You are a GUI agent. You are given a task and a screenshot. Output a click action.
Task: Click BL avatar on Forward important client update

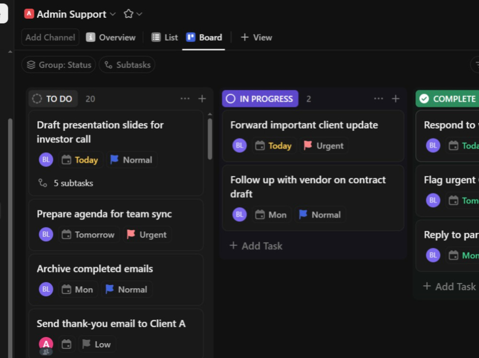pos(239,145)
